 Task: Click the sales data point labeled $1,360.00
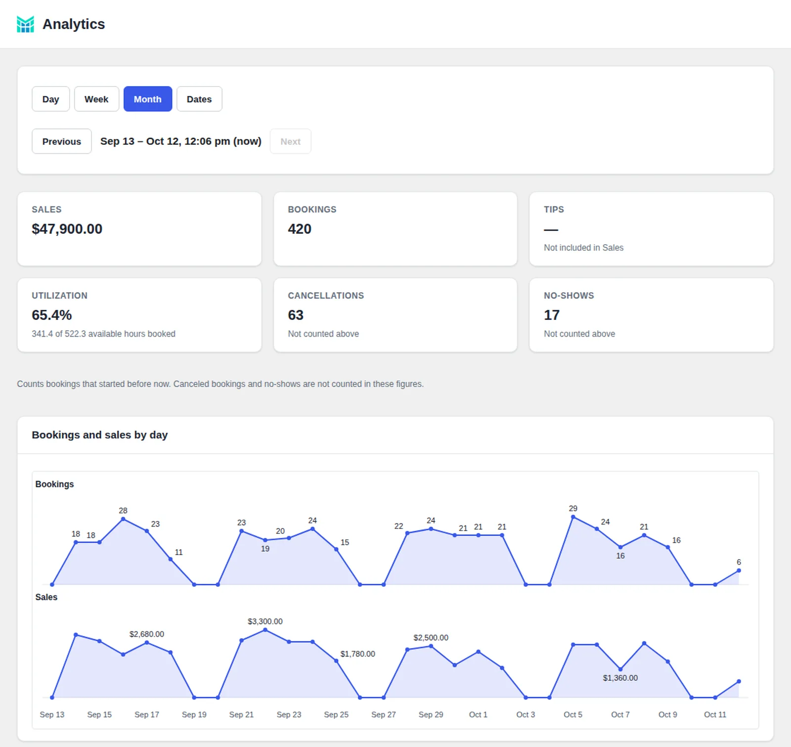[x=620, y=669]
